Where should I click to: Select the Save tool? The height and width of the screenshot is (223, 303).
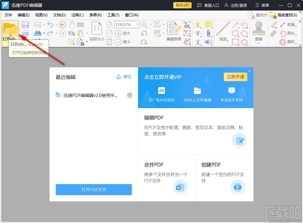pyautogui.click(x=25, y=25)
